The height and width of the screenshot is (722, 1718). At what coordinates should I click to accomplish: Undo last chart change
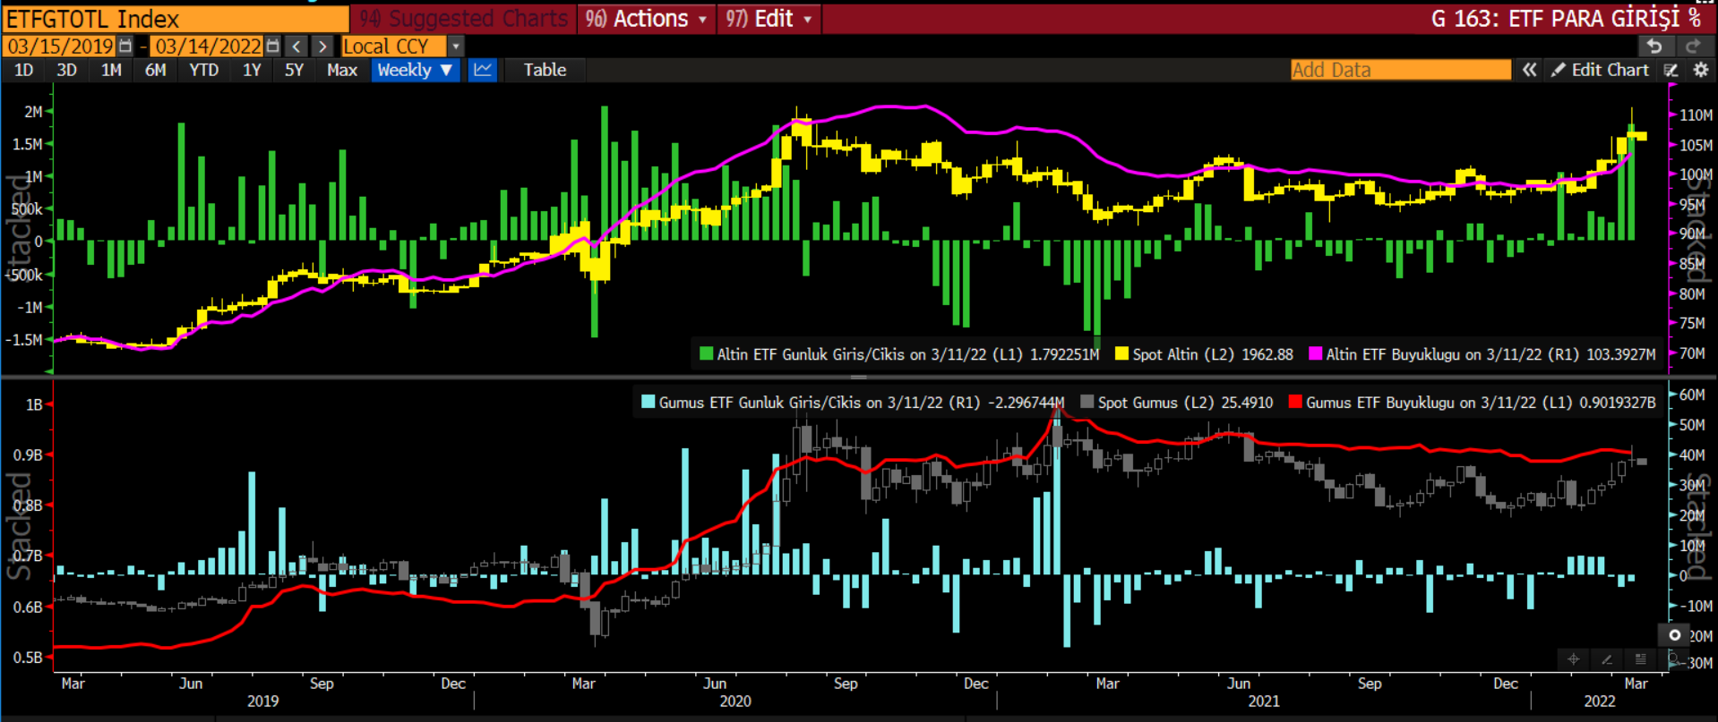(1654, 46)
